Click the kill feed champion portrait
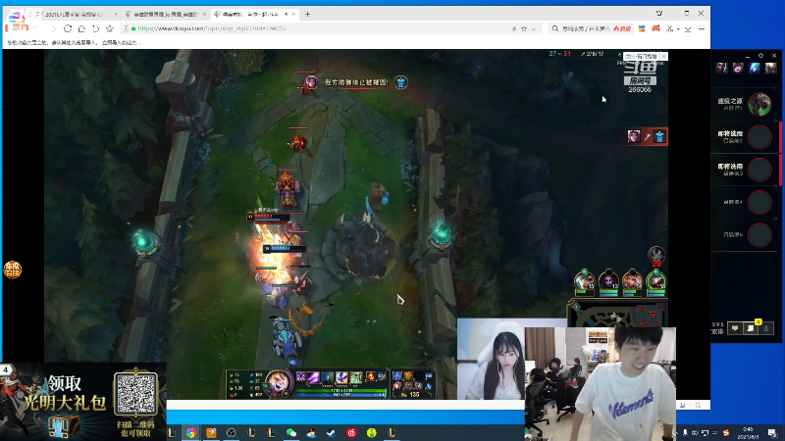This screenshot has width=785, height=441. point(634,136)
